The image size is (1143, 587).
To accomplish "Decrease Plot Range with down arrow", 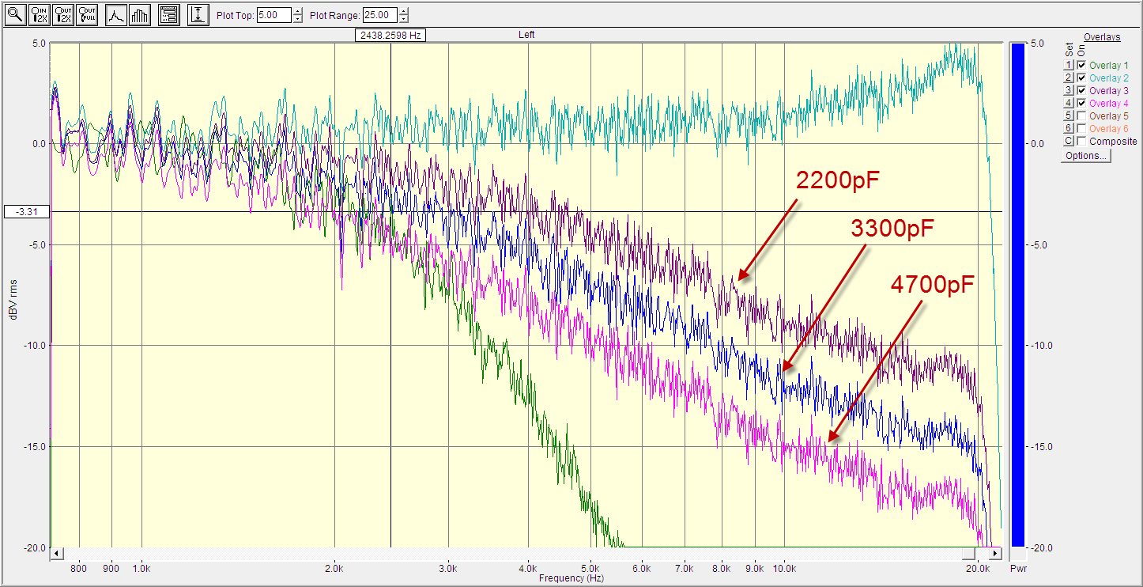I will click(404, 20).
